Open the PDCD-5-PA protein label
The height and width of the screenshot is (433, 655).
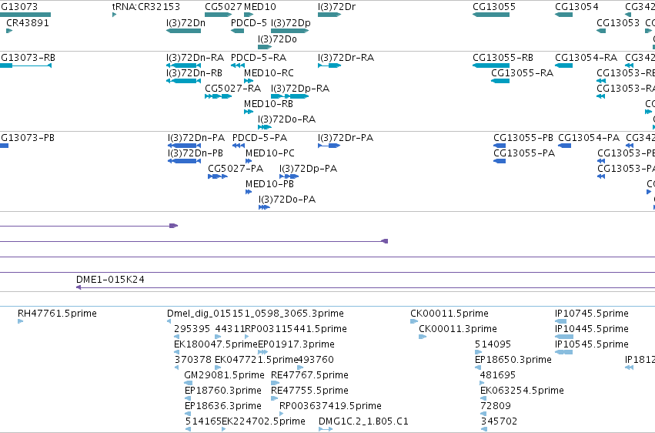click(260, 138)
